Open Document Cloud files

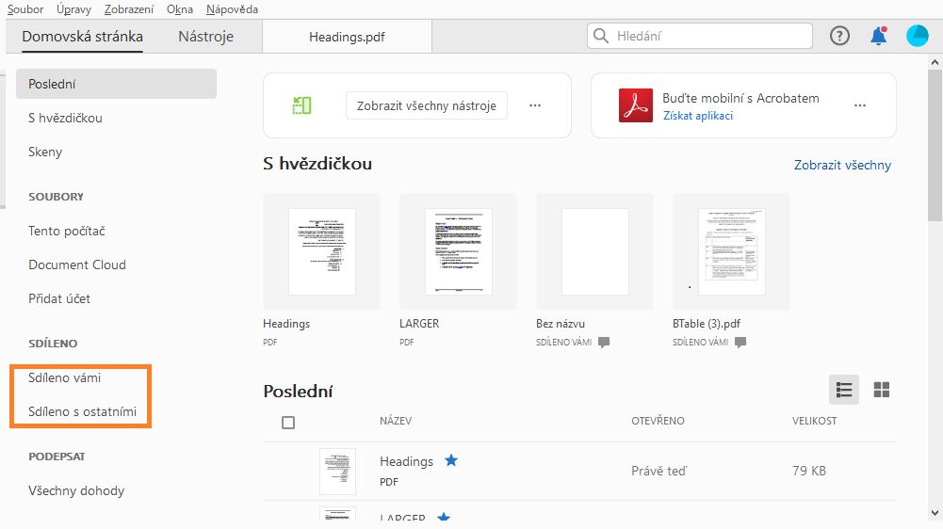click(77, 264)
